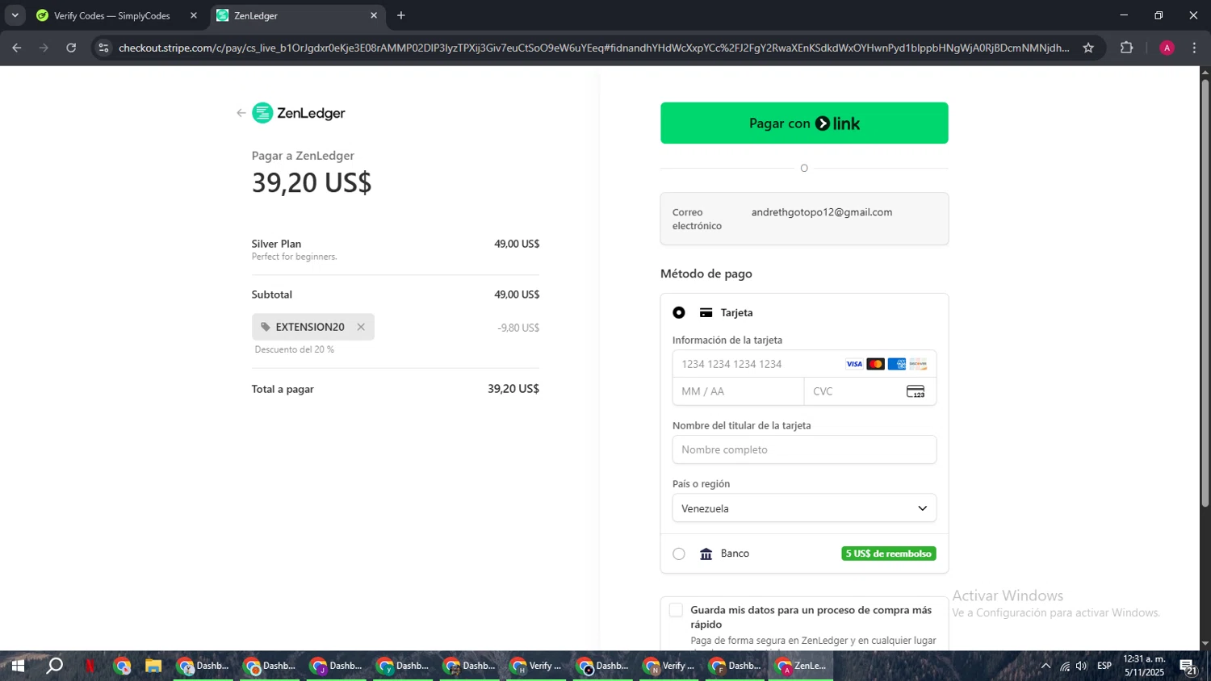This screenshot has height=681, width=1211.
Task: Click the Mastercard brand icon
Action: (876, 364)
